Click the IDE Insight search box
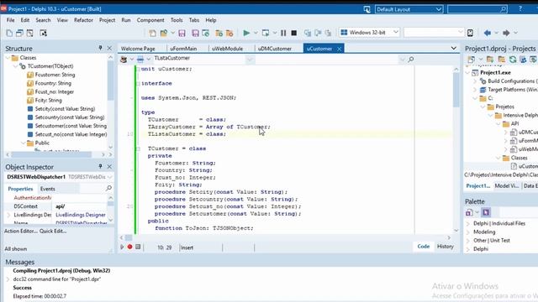Viewport: 538px width, 302px height. [x=477, y=9]
